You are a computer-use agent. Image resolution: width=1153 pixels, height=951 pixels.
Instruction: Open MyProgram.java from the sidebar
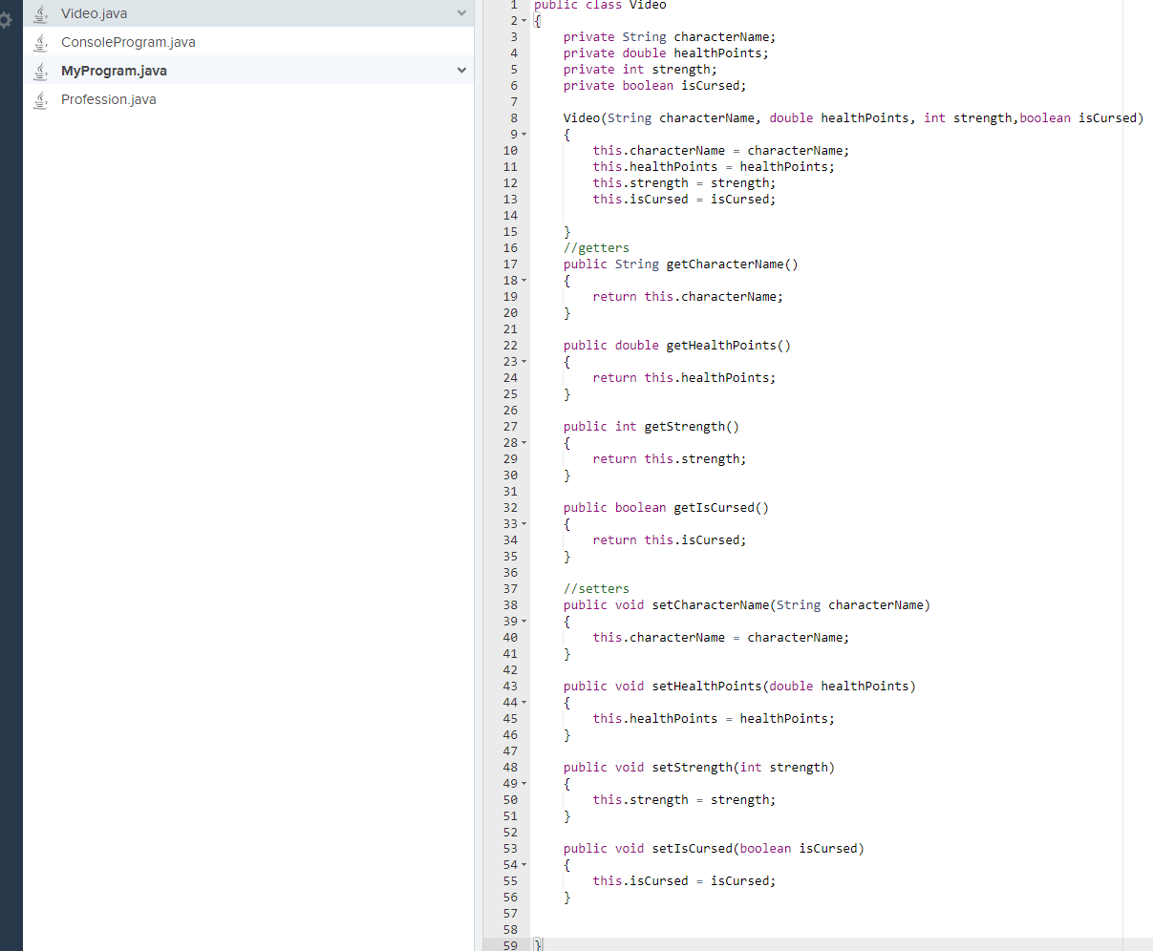coord(116,71)
